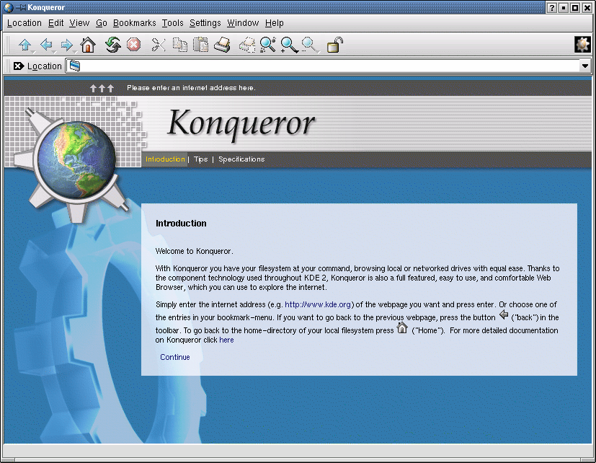Click the page icon inside the location field
596x463 pixels.
75,66
